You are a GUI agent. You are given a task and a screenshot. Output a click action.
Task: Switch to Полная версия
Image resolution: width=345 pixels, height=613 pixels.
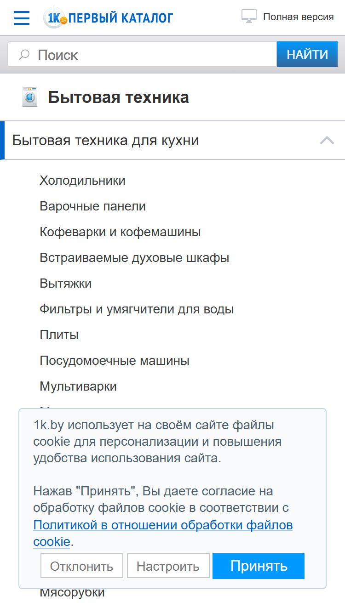(298, 17)
